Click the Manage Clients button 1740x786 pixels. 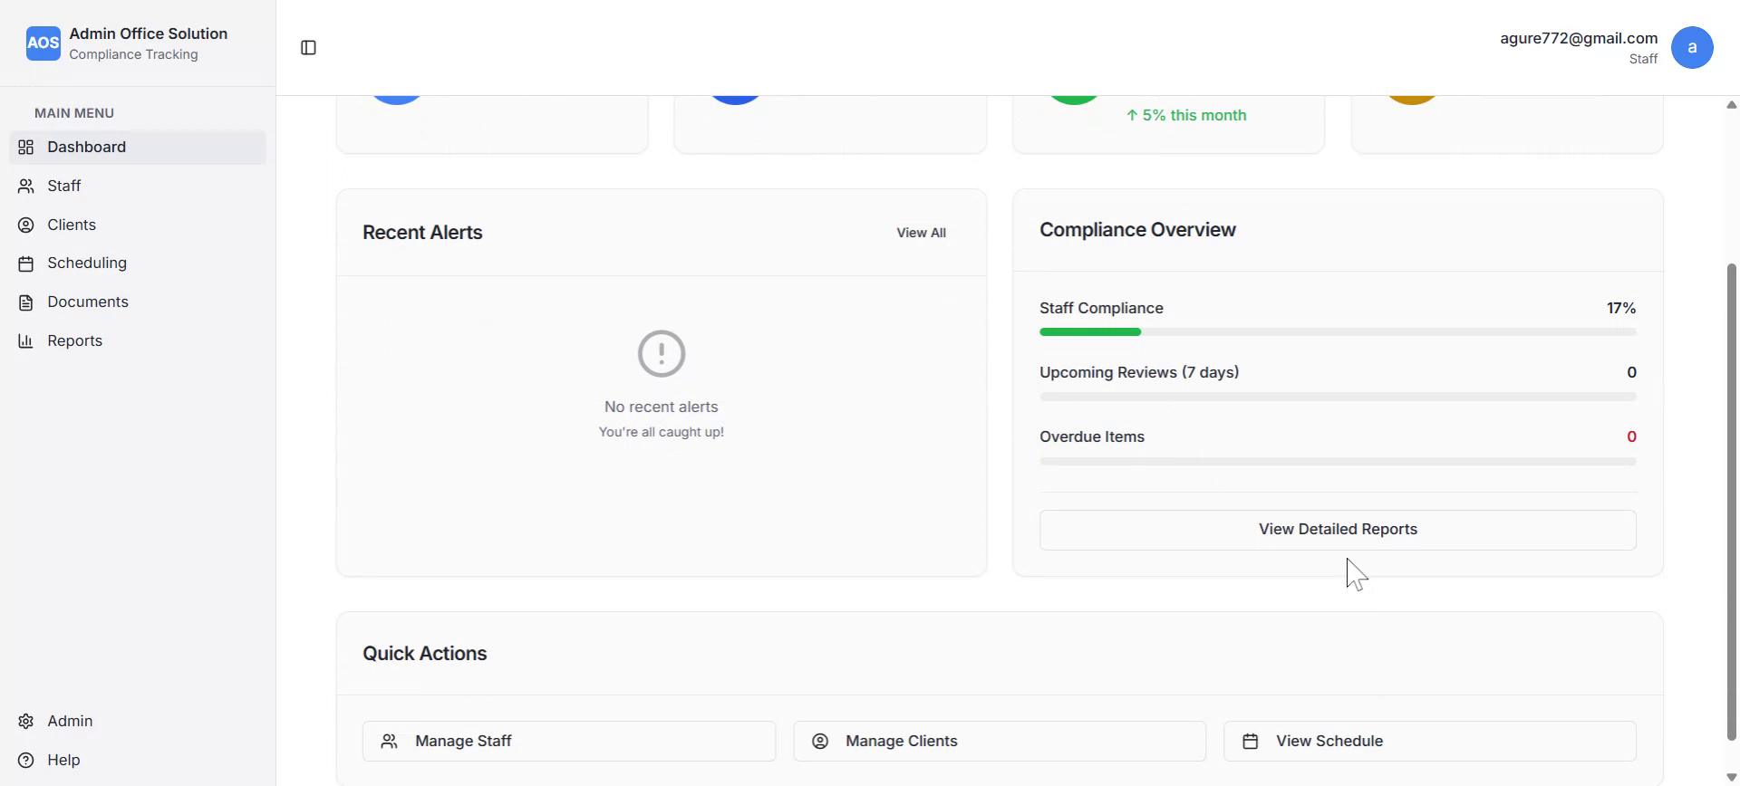[x=1000, y=742]
